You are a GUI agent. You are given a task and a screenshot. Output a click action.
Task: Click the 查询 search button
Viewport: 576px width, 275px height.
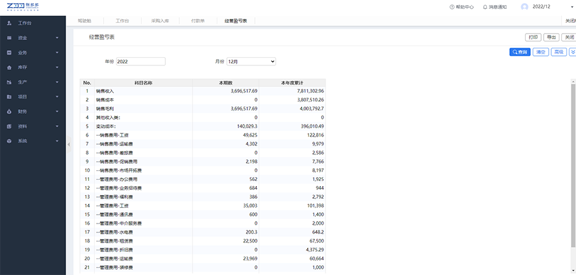(x=519, y=52)
